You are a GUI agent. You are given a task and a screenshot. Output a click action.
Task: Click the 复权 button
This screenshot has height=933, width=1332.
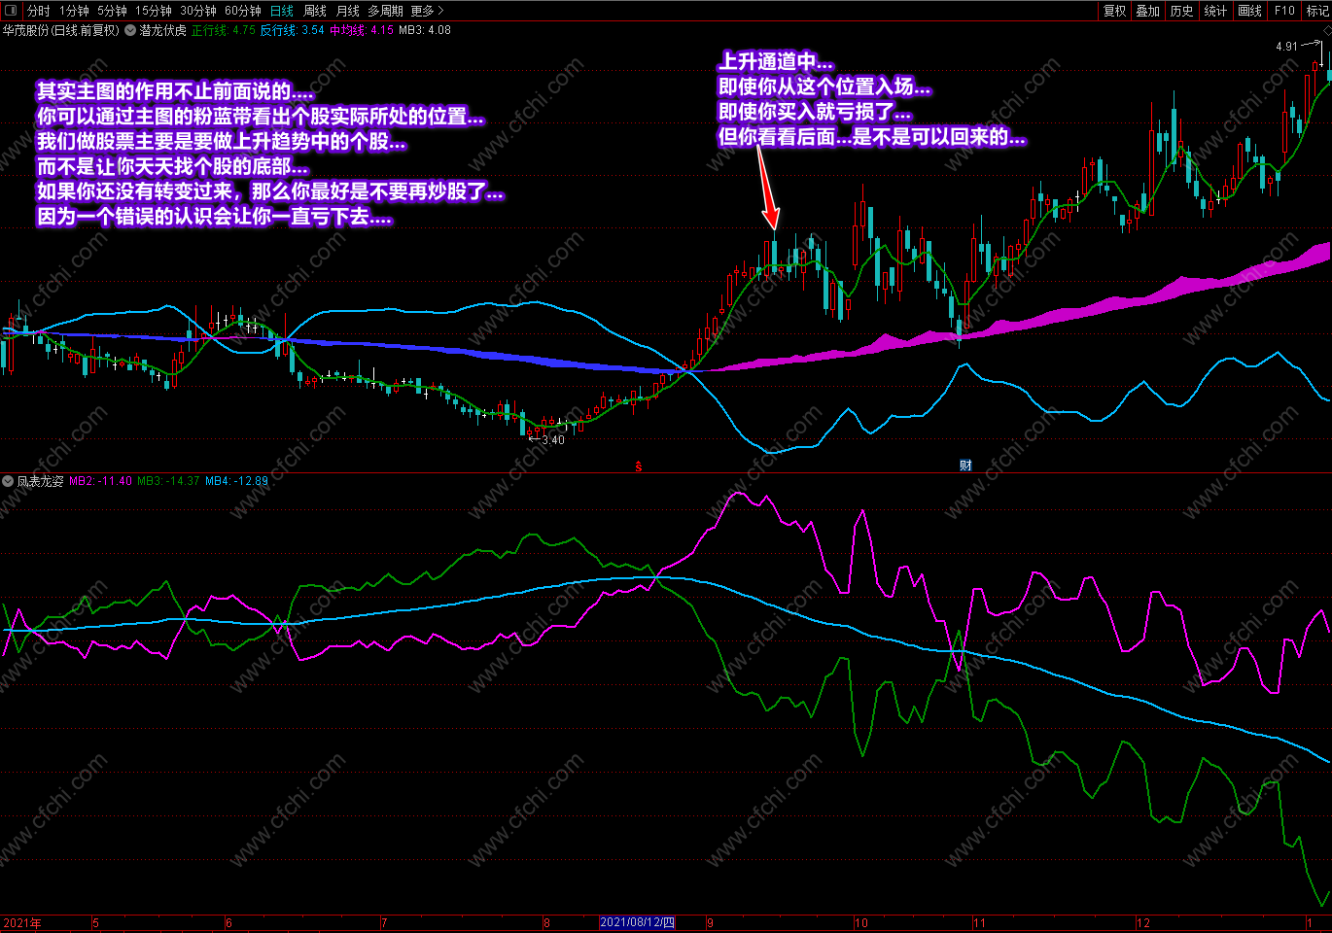click(x=1114, y=11)
